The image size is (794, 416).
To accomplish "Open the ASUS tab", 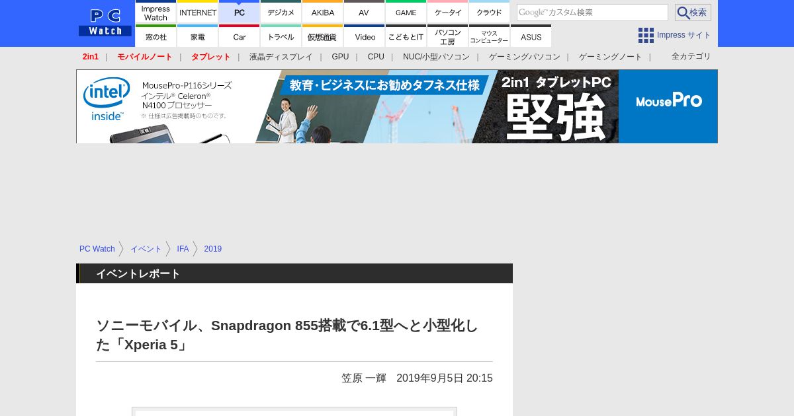I will point(531,36).
